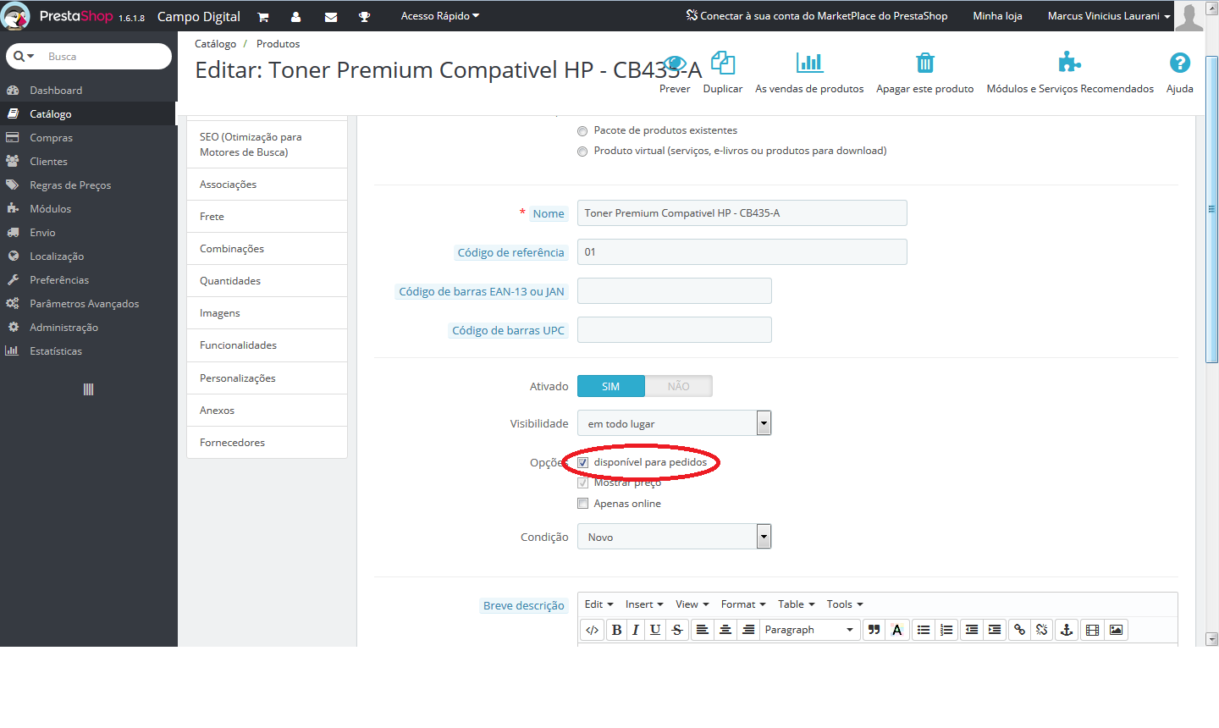Set Ativado to NÃO
The image size is (1219, 728).
[679, 386]
